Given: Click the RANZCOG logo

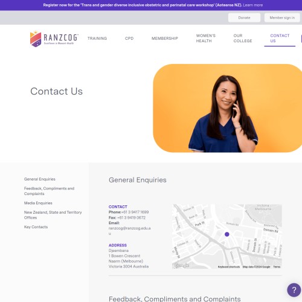Looking at the screenshot, I should 54,39.
